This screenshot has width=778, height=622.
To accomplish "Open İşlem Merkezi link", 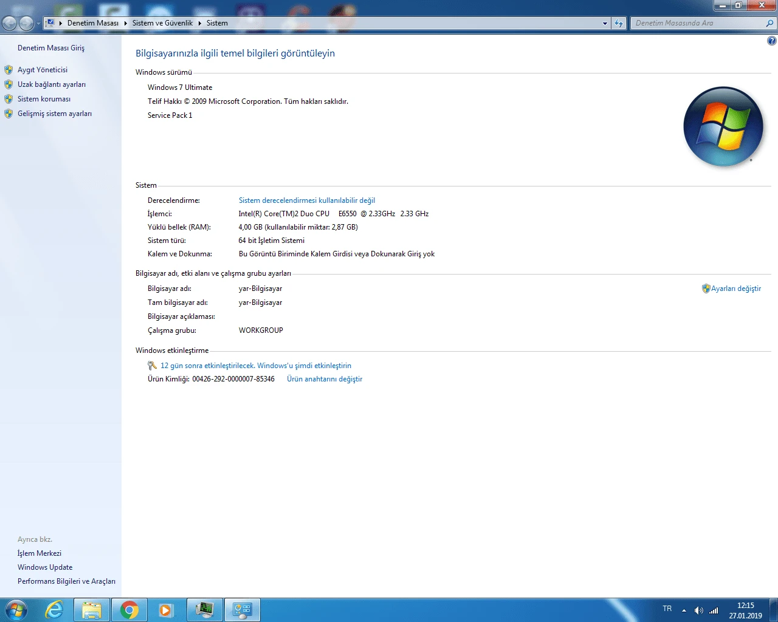I will pos(40,553).
